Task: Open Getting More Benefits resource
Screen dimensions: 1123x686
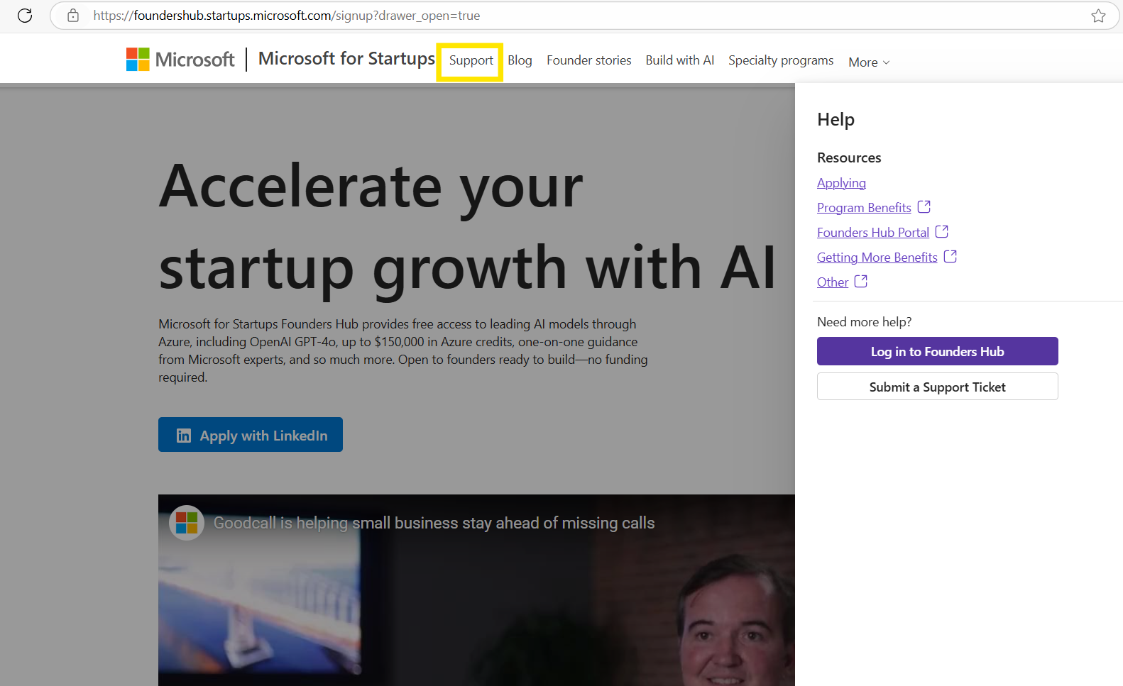Action: pyautogui.click(x=877, y=258)
